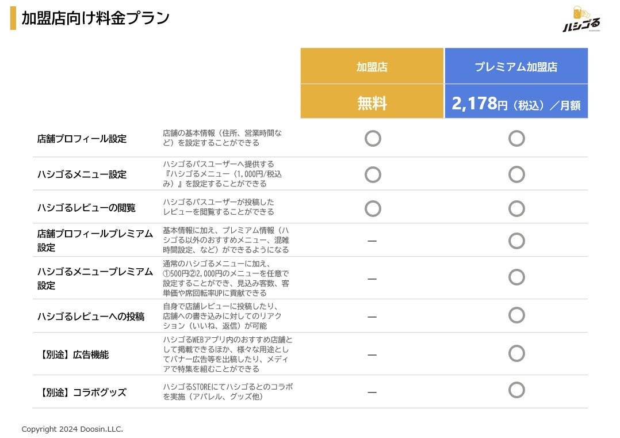Screen dimensions: 620x438
Task: Click the Copyright 2024 Doosin.LLC. footer text
Action: click(x=72, y=429)
